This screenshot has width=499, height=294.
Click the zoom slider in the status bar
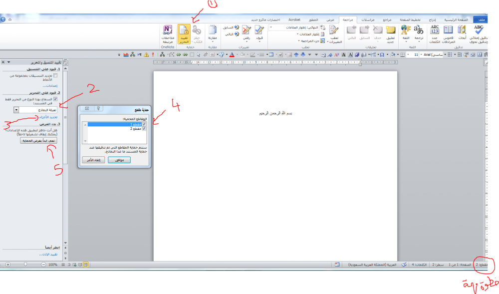click(x=25, y=264)
